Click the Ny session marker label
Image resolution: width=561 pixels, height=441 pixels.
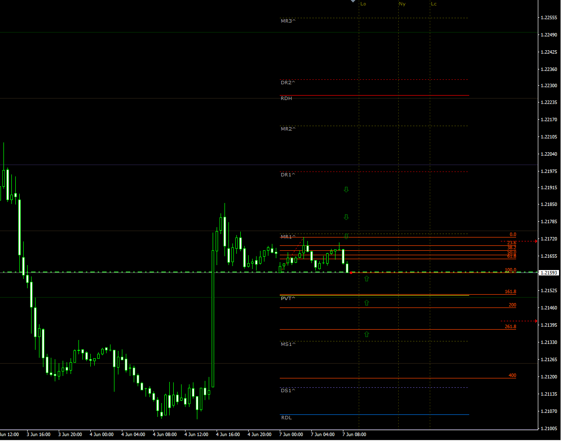402,4
